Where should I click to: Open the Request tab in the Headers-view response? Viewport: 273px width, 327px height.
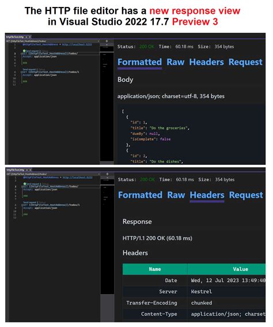[246, 195]
